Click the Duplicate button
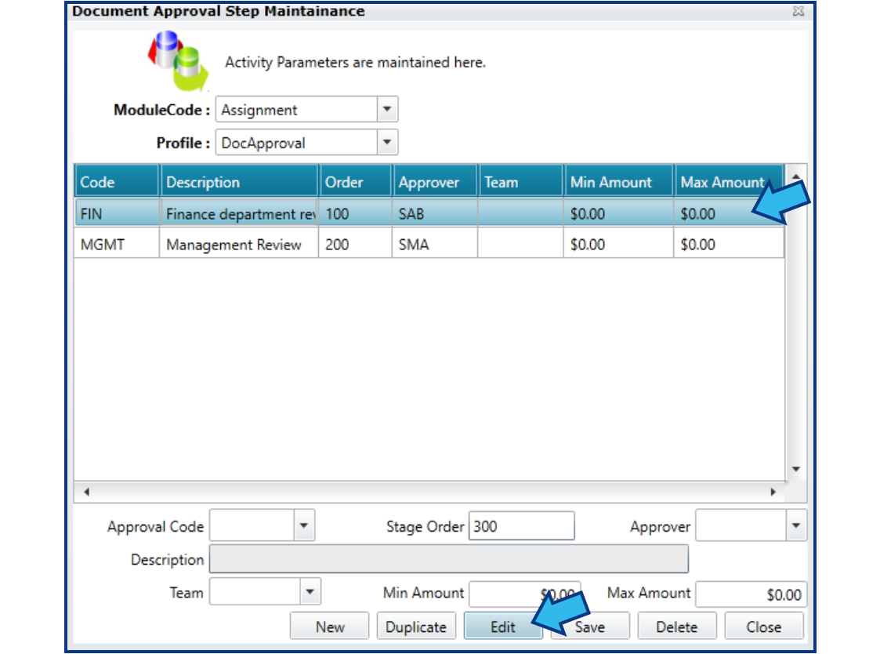This screenshot has height=654, width=880. pos(416,626)
